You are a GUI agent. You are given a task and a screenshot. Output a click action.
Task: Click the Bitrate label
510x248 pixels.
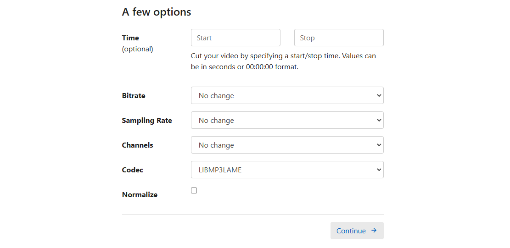[134, 96]
